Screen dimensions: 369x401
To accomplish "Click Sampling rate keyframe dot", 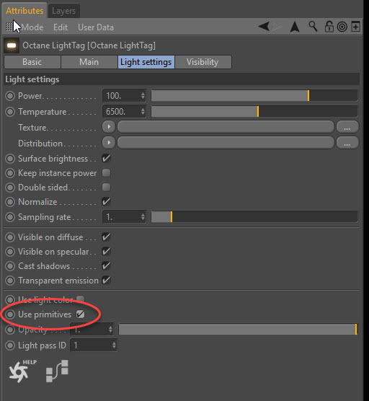I will [10, 217].
